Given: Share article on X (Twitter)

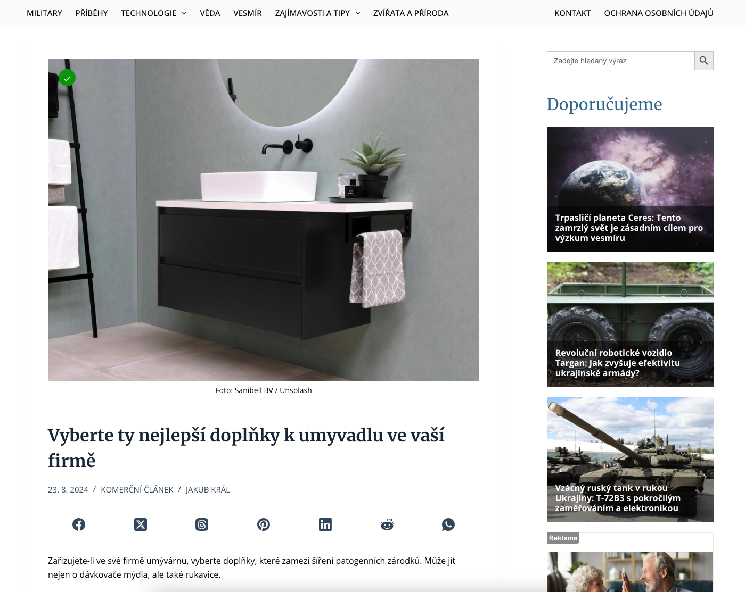Looking at the screenshot, I should click(x=141, y=524).
